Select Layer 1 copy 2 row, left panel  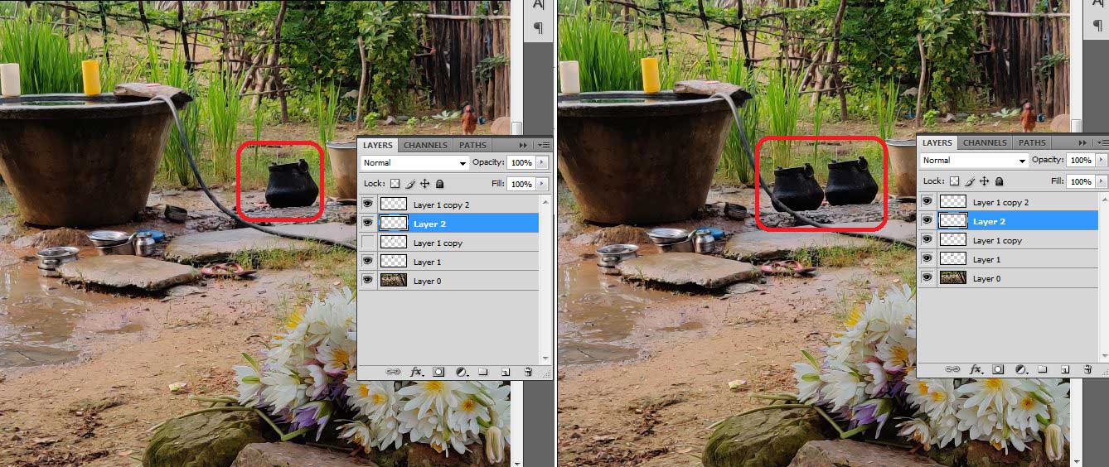point(448,204)
